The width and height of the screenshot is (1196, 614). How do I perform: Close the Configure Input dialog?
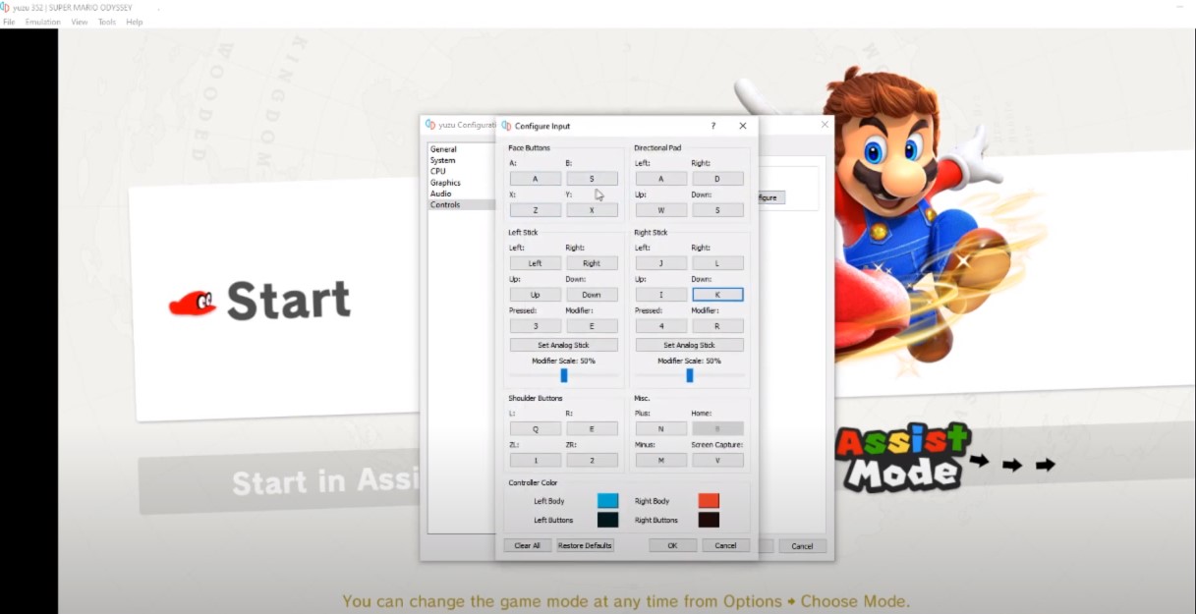743,126
